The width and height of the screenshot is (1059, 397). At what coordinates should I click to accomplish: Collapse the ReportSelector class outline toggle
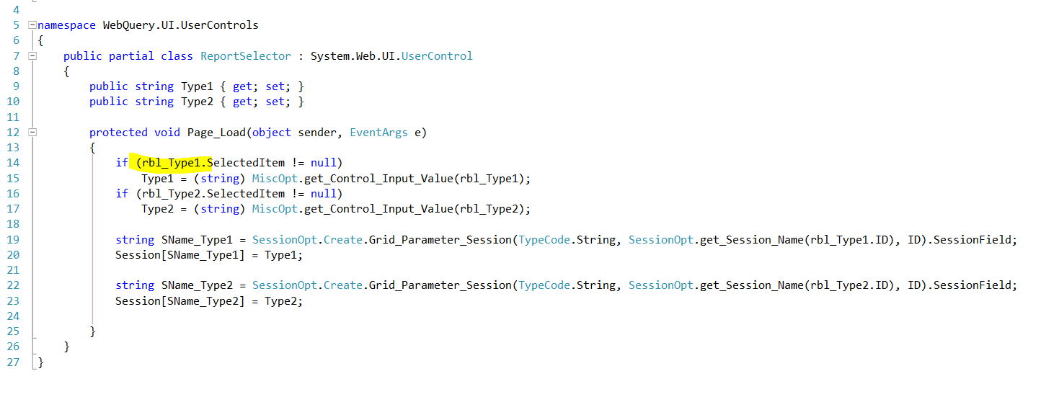32,55
